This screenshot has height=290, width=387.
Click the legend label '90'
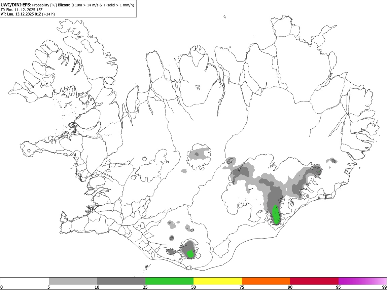pyautogui.click(x=290, y=287)
